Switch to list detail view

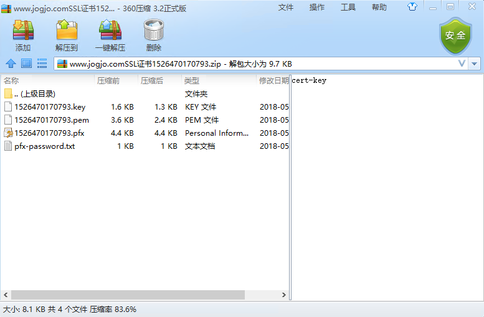coord(42,64)
